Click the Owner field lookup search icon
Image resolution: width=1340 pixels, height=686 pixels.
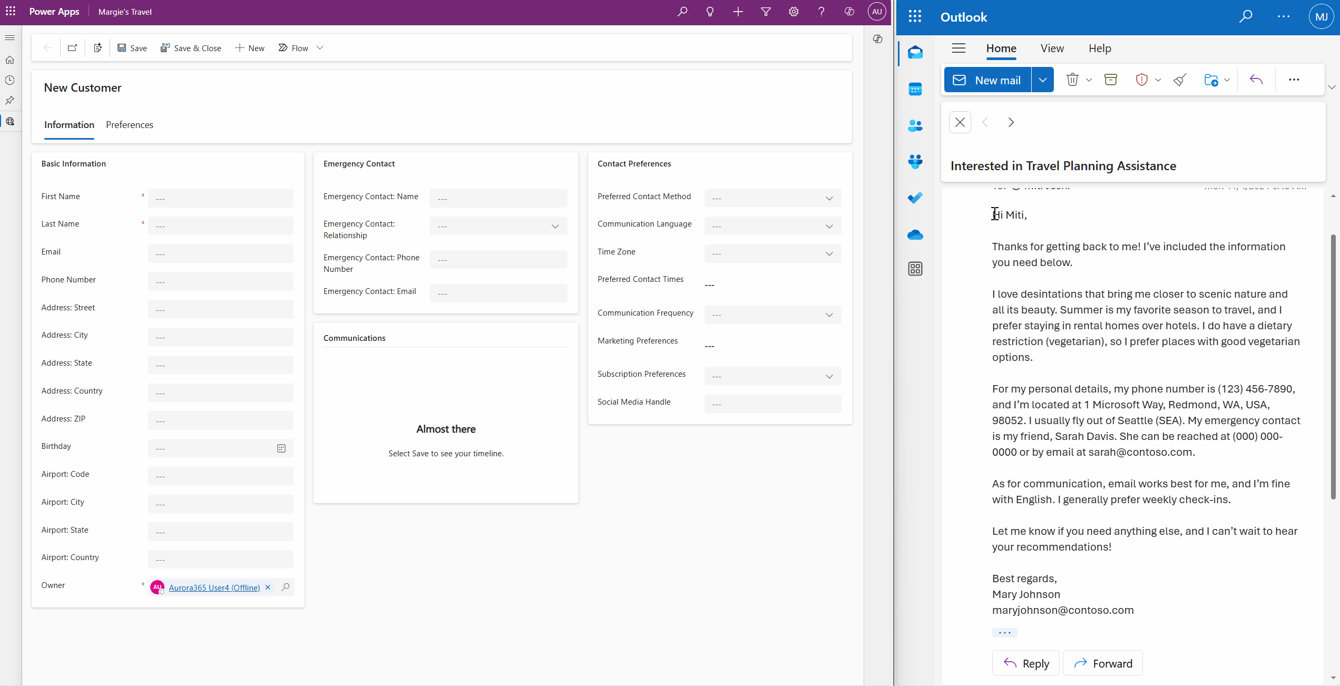click(285, 586)
